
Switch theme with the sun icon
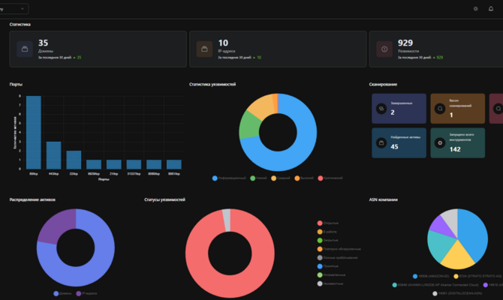[475, 9]
